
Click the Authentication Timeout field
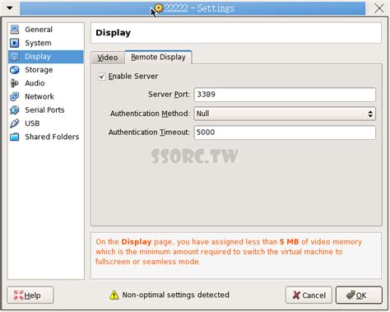[x=285, y=133]
